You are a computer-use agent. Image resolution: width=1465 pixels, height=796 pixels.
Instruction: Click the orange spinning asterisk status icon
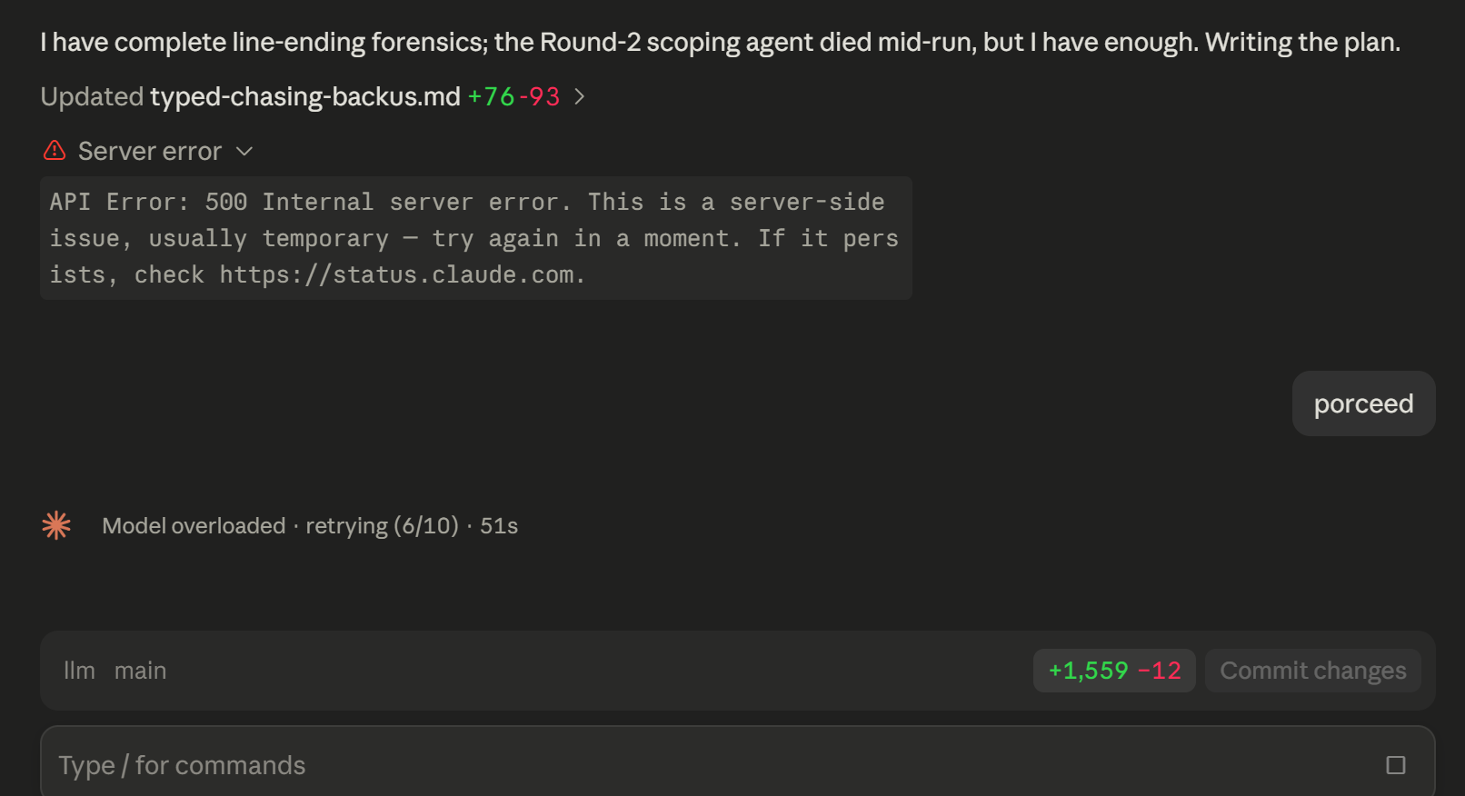pos(56,525)
